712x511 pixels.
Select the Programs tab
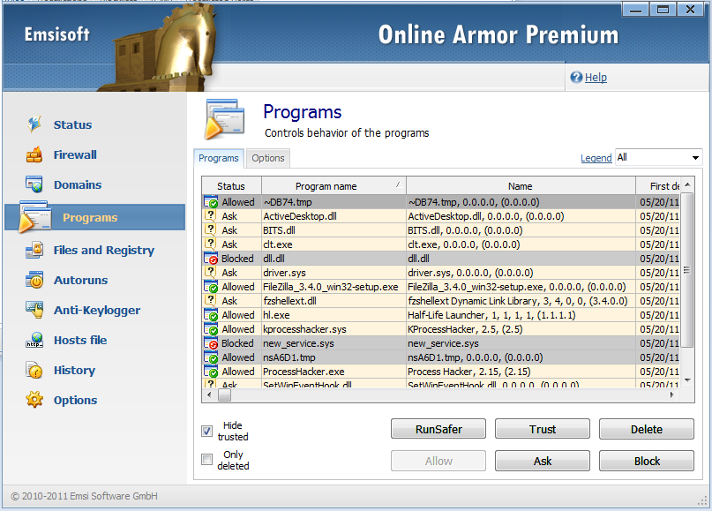click(x=219, y=158)
